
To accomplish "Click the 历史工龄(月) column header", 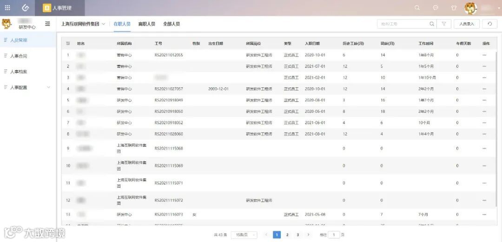I will click(353, 44).
